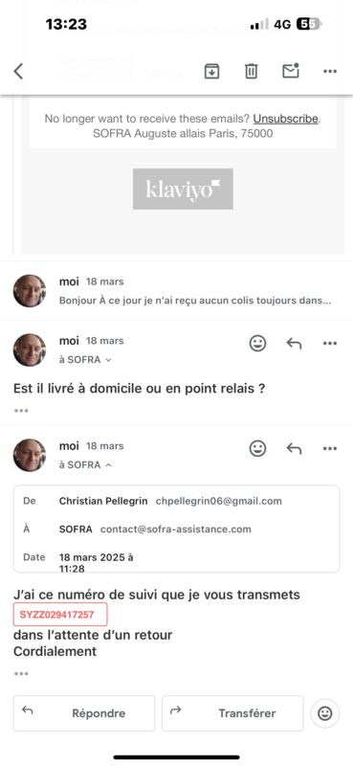
Task: Add emoji reaction to delivery question message
Action: pyautogui.click(x=257, y=344)
